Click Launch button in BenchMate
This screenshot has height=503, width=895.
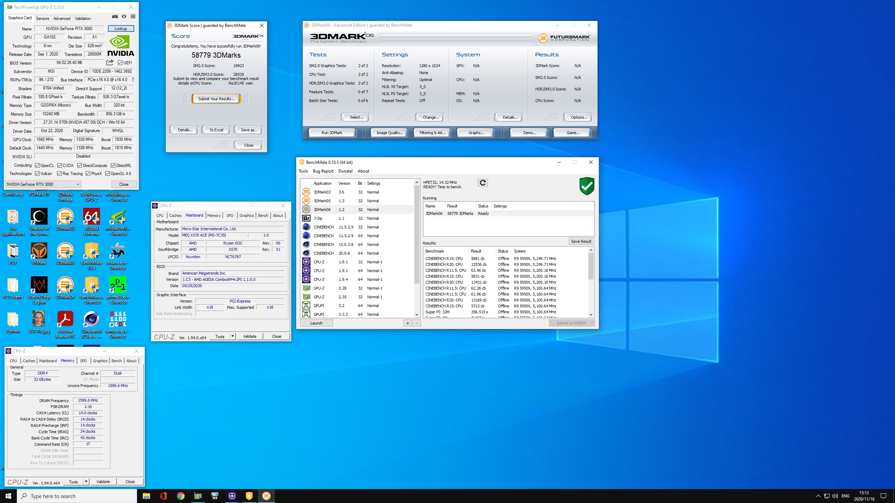316,323
